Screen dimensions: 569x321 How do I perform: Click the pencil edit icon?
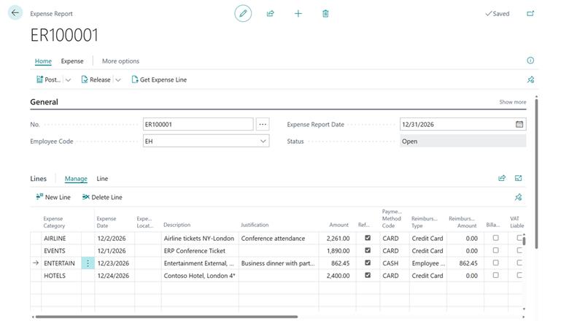click(243, 13)
